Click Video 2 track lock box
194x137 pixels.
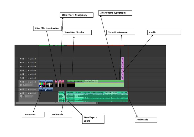click(26, 78)
